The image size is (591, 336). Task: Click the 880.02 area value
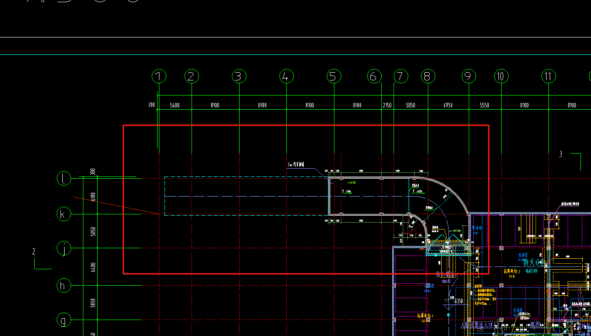[x=446, y=281]
